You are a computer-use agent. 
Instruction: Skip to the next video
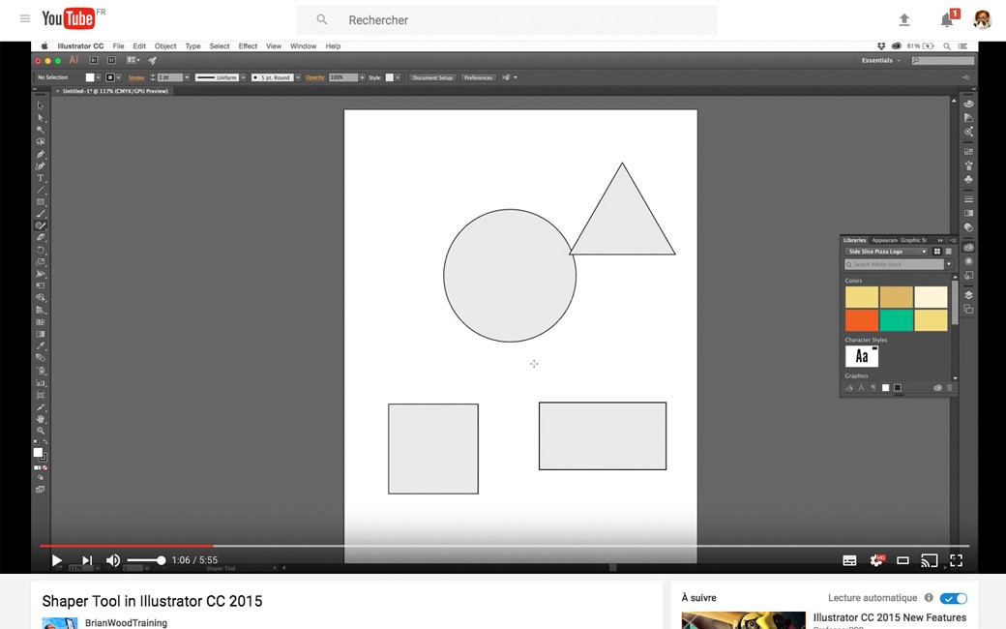click(87, 560)
